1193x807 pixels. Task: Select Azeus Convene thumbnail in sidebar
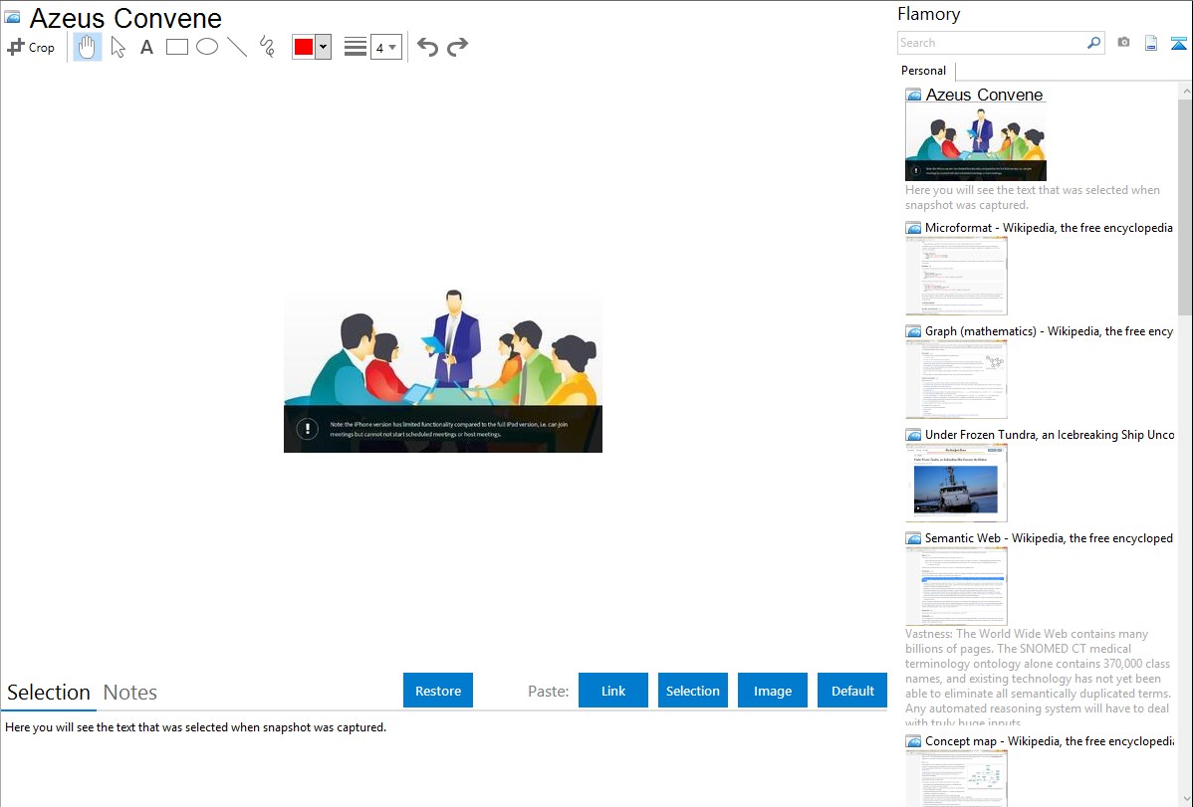975,143
